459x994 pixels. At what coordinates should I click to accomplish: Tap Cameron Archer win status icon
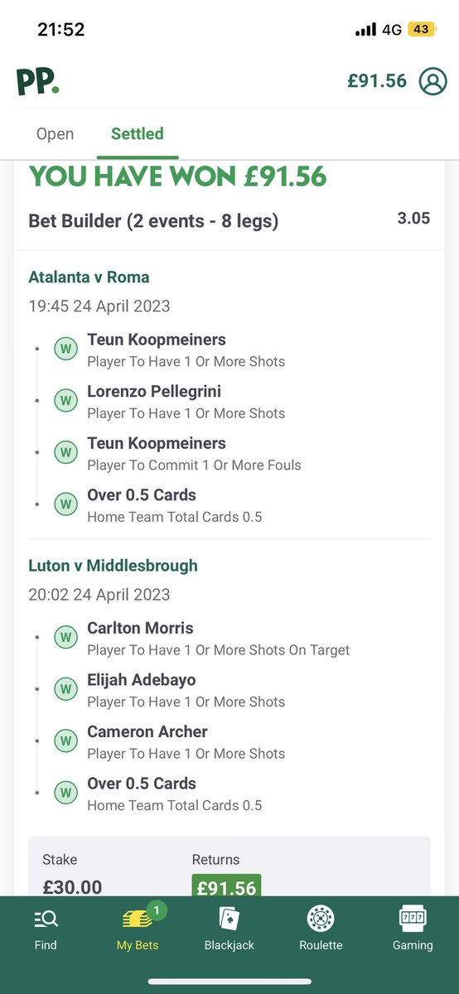(x=65, y=741)
